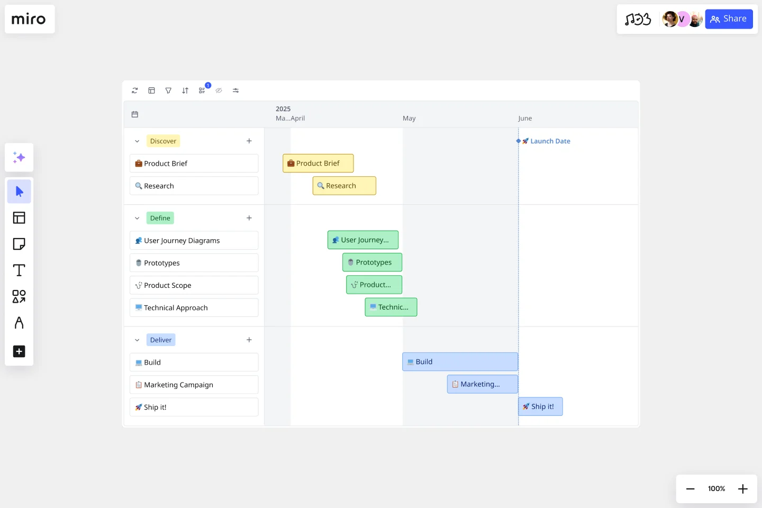Toggle hidden items eye icon
The width and height of the screenshot is (762, 508).
[219, 90]
